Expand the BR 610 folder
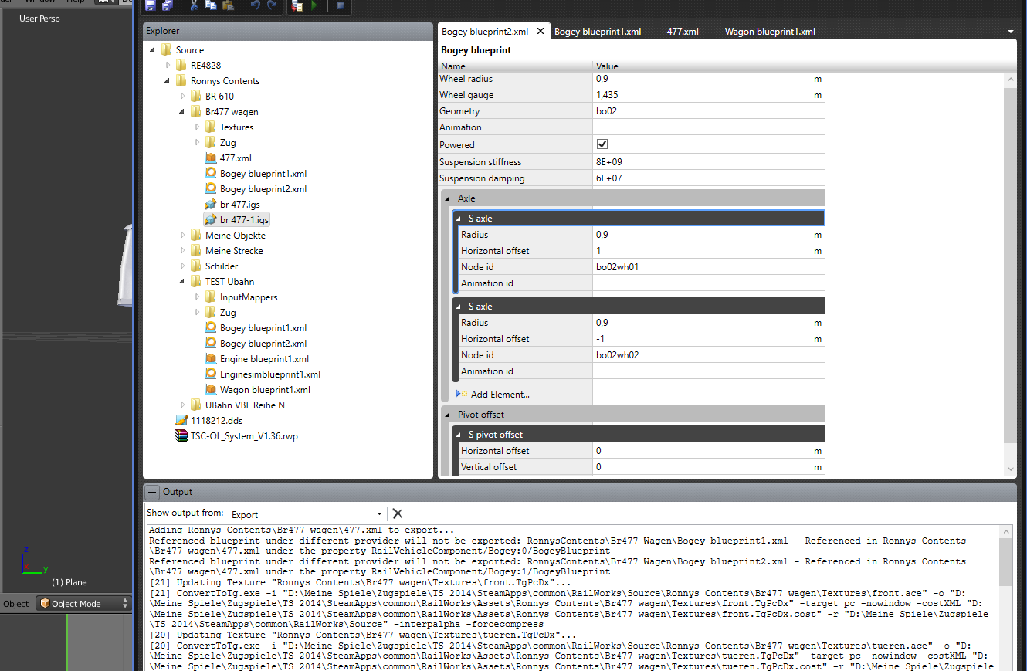 (x=183, y=97)
